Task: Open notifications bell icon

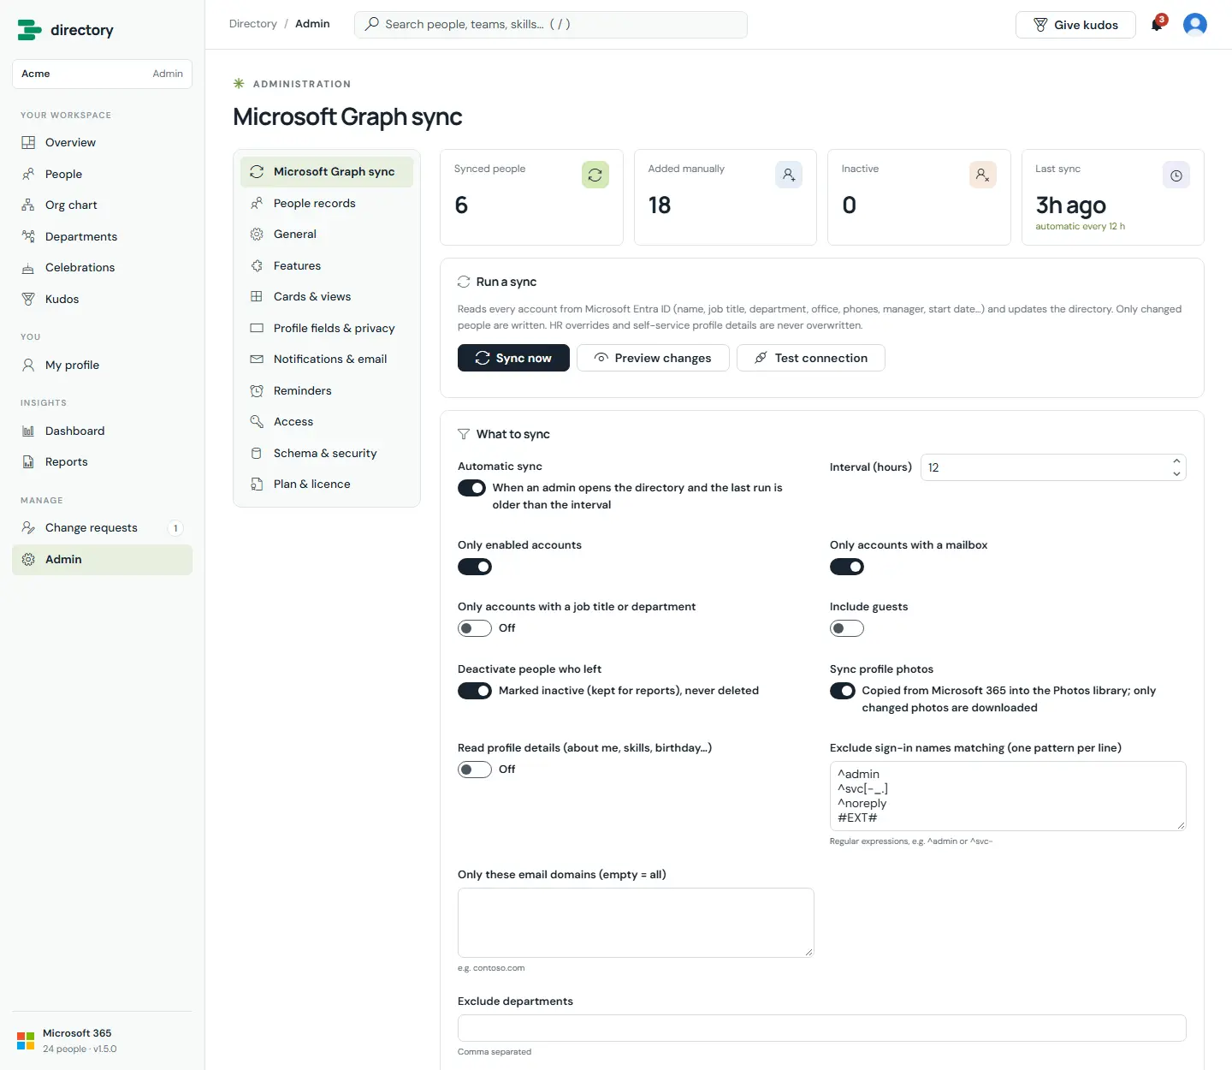Action: click(x=1157, y=24)
